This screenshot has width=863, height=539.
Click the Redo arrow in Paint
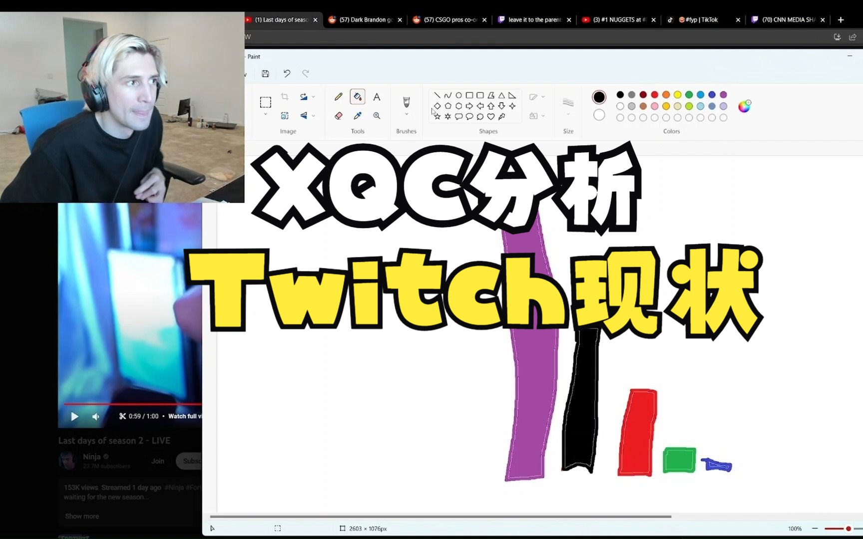306,74
